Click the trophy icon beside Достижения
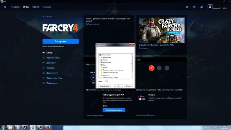Viewport: 231px width, 130px height. point(43,73)
